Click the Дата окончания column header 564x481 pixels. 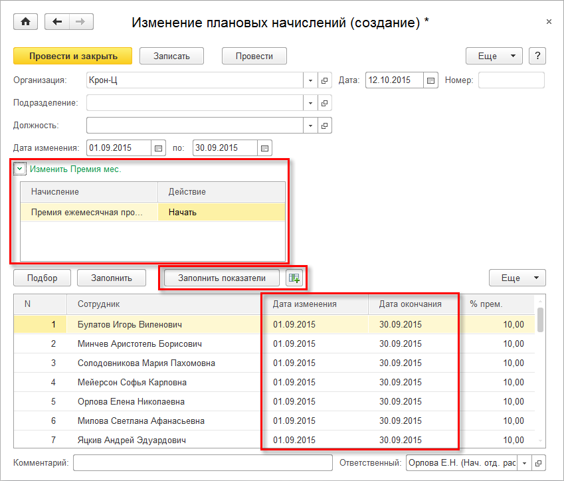tap(414, 304)
